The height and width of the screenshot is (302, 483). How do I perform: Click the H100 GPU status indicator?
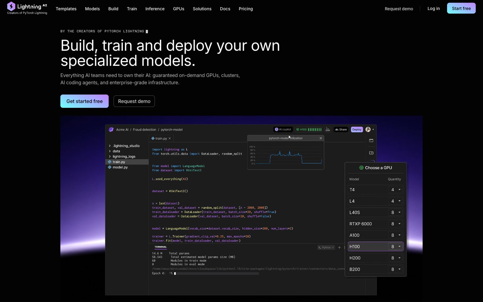(x=309, y=130)
